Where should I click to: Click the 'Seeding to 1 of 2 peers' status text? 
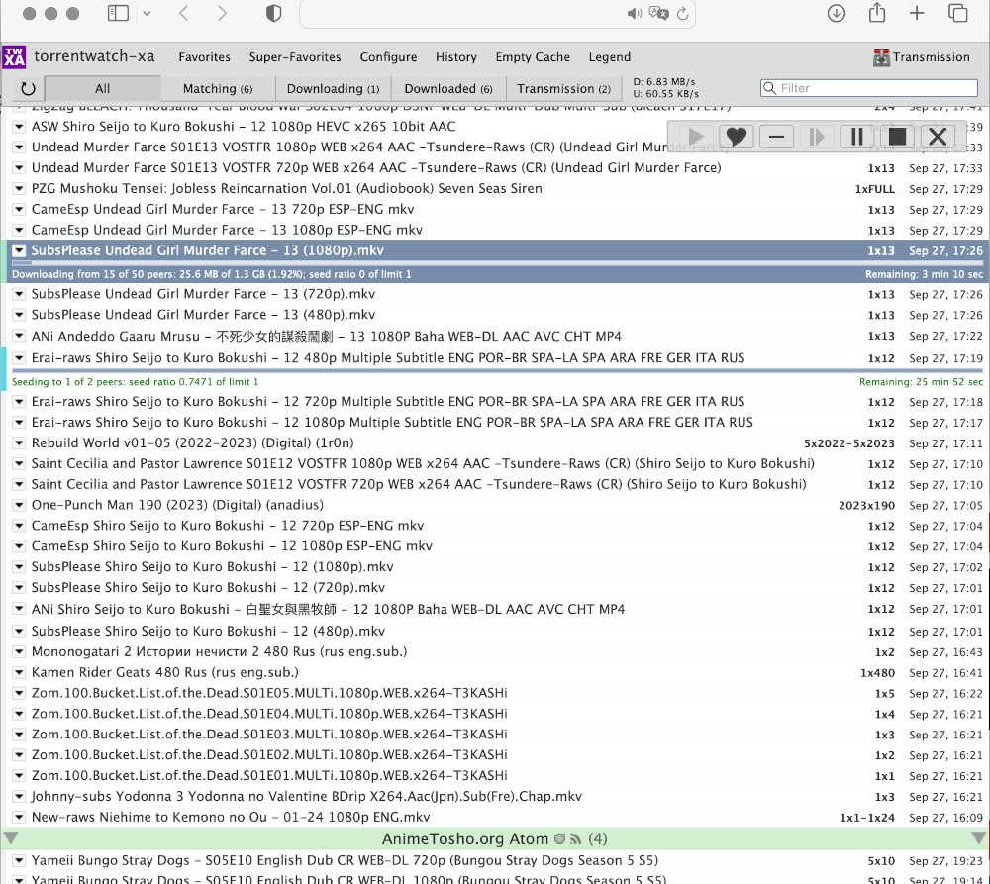click(x=135, y=382)
